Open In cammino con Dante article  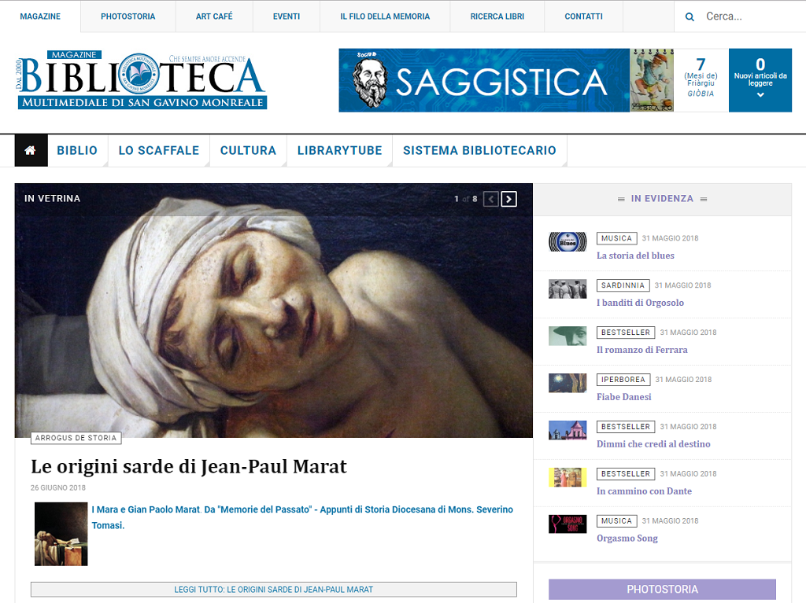[x=644, y=491]
